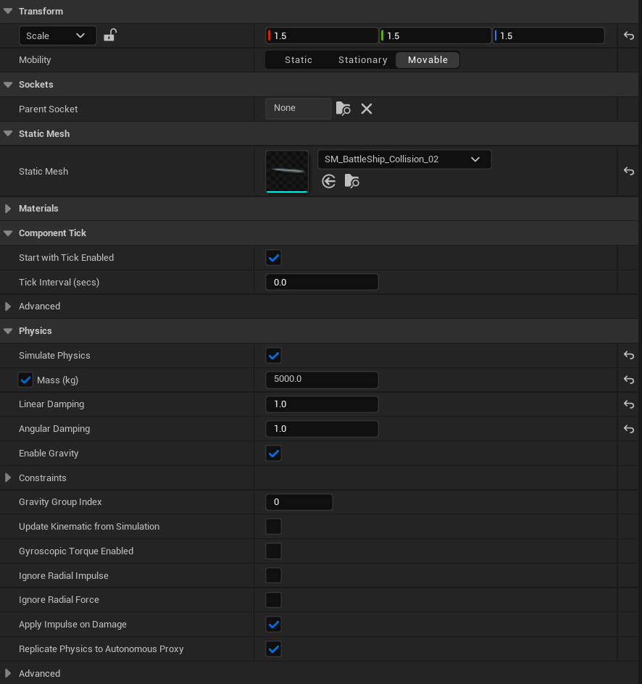Collapse the Physics section header
Image resolution: width=642 pixels, height=684 pixels.
point(7,330)
